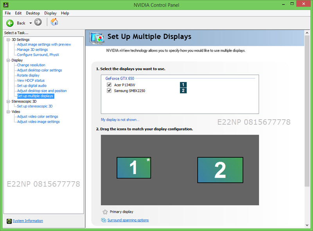Collapse the Video tree node

(8, 112)
